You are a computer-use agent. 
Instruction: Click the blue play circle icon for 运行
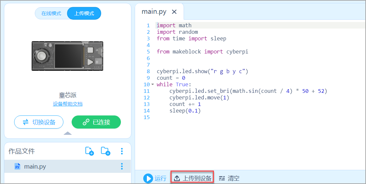[148, 178]
